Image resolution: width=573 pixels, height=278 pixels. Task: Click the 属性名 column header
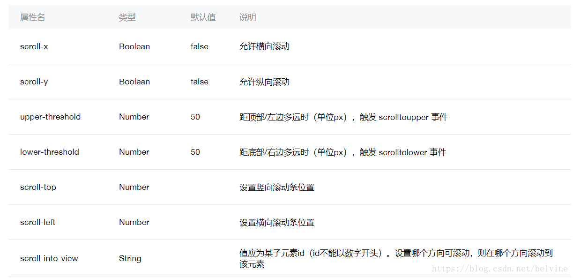(x=33, y=17)
